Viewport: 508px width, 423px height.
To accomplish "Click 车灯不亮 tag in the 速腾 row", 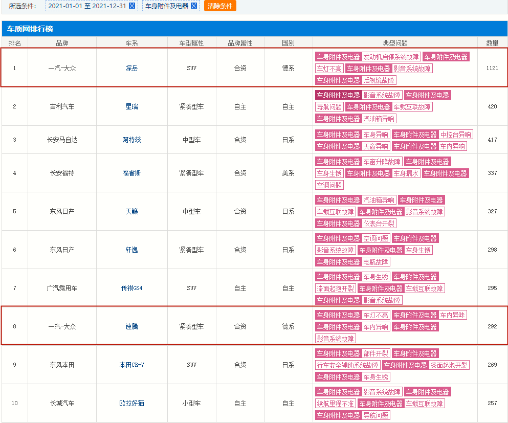I will click(x=376, y=315).
